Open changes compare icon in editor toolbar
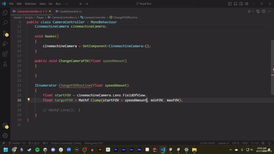This screenshot has width=274, height=154. [258, 12]
